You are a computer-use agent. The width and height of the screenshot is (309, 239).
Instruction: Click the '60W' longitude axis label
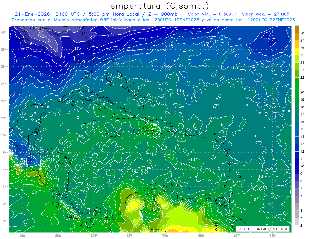tap(237, 235)
